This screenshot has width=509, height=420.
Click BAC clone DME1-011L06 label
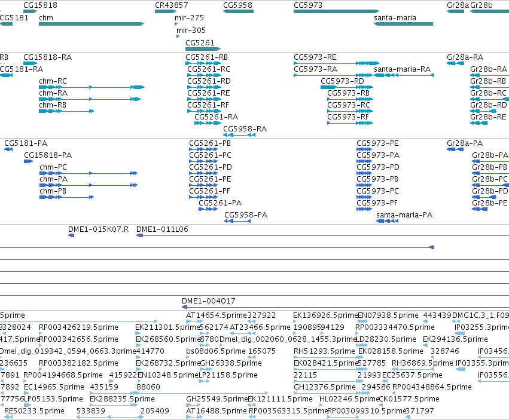(x=162, y=229)
